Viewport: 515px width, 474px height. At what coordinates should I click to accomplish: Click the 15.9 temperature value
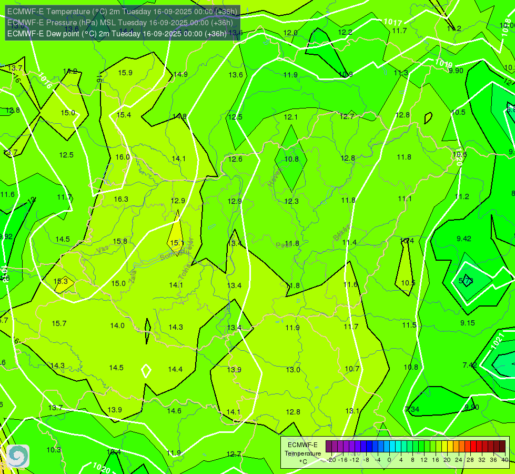125,73
